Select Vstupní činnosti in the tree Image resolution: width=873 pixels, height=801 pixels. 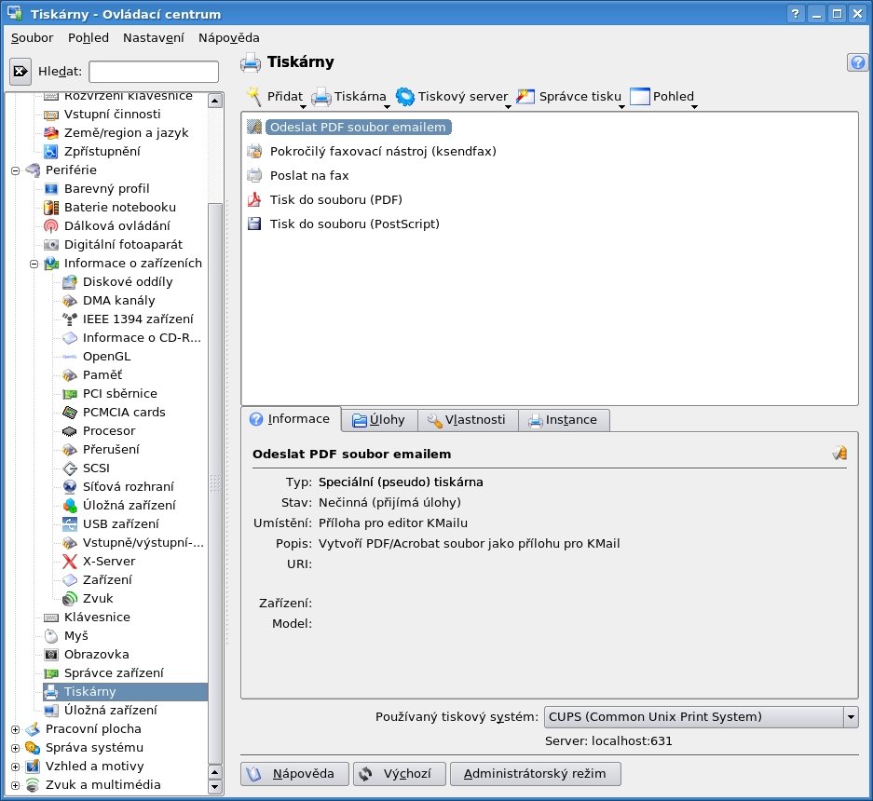pos(112,115)
